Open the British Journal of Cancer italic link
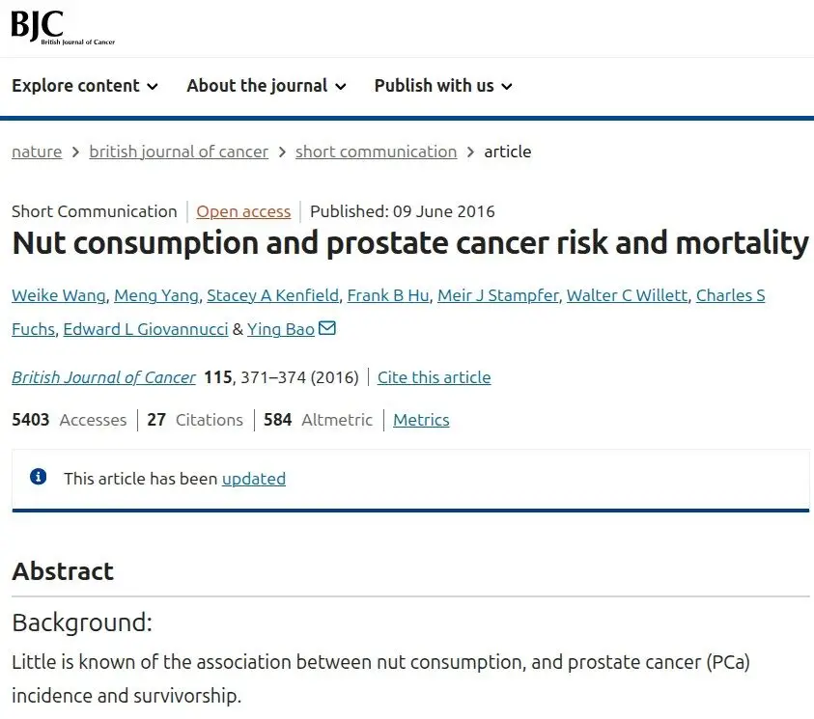Screen dimensions: 814x719 click(104, 377)
